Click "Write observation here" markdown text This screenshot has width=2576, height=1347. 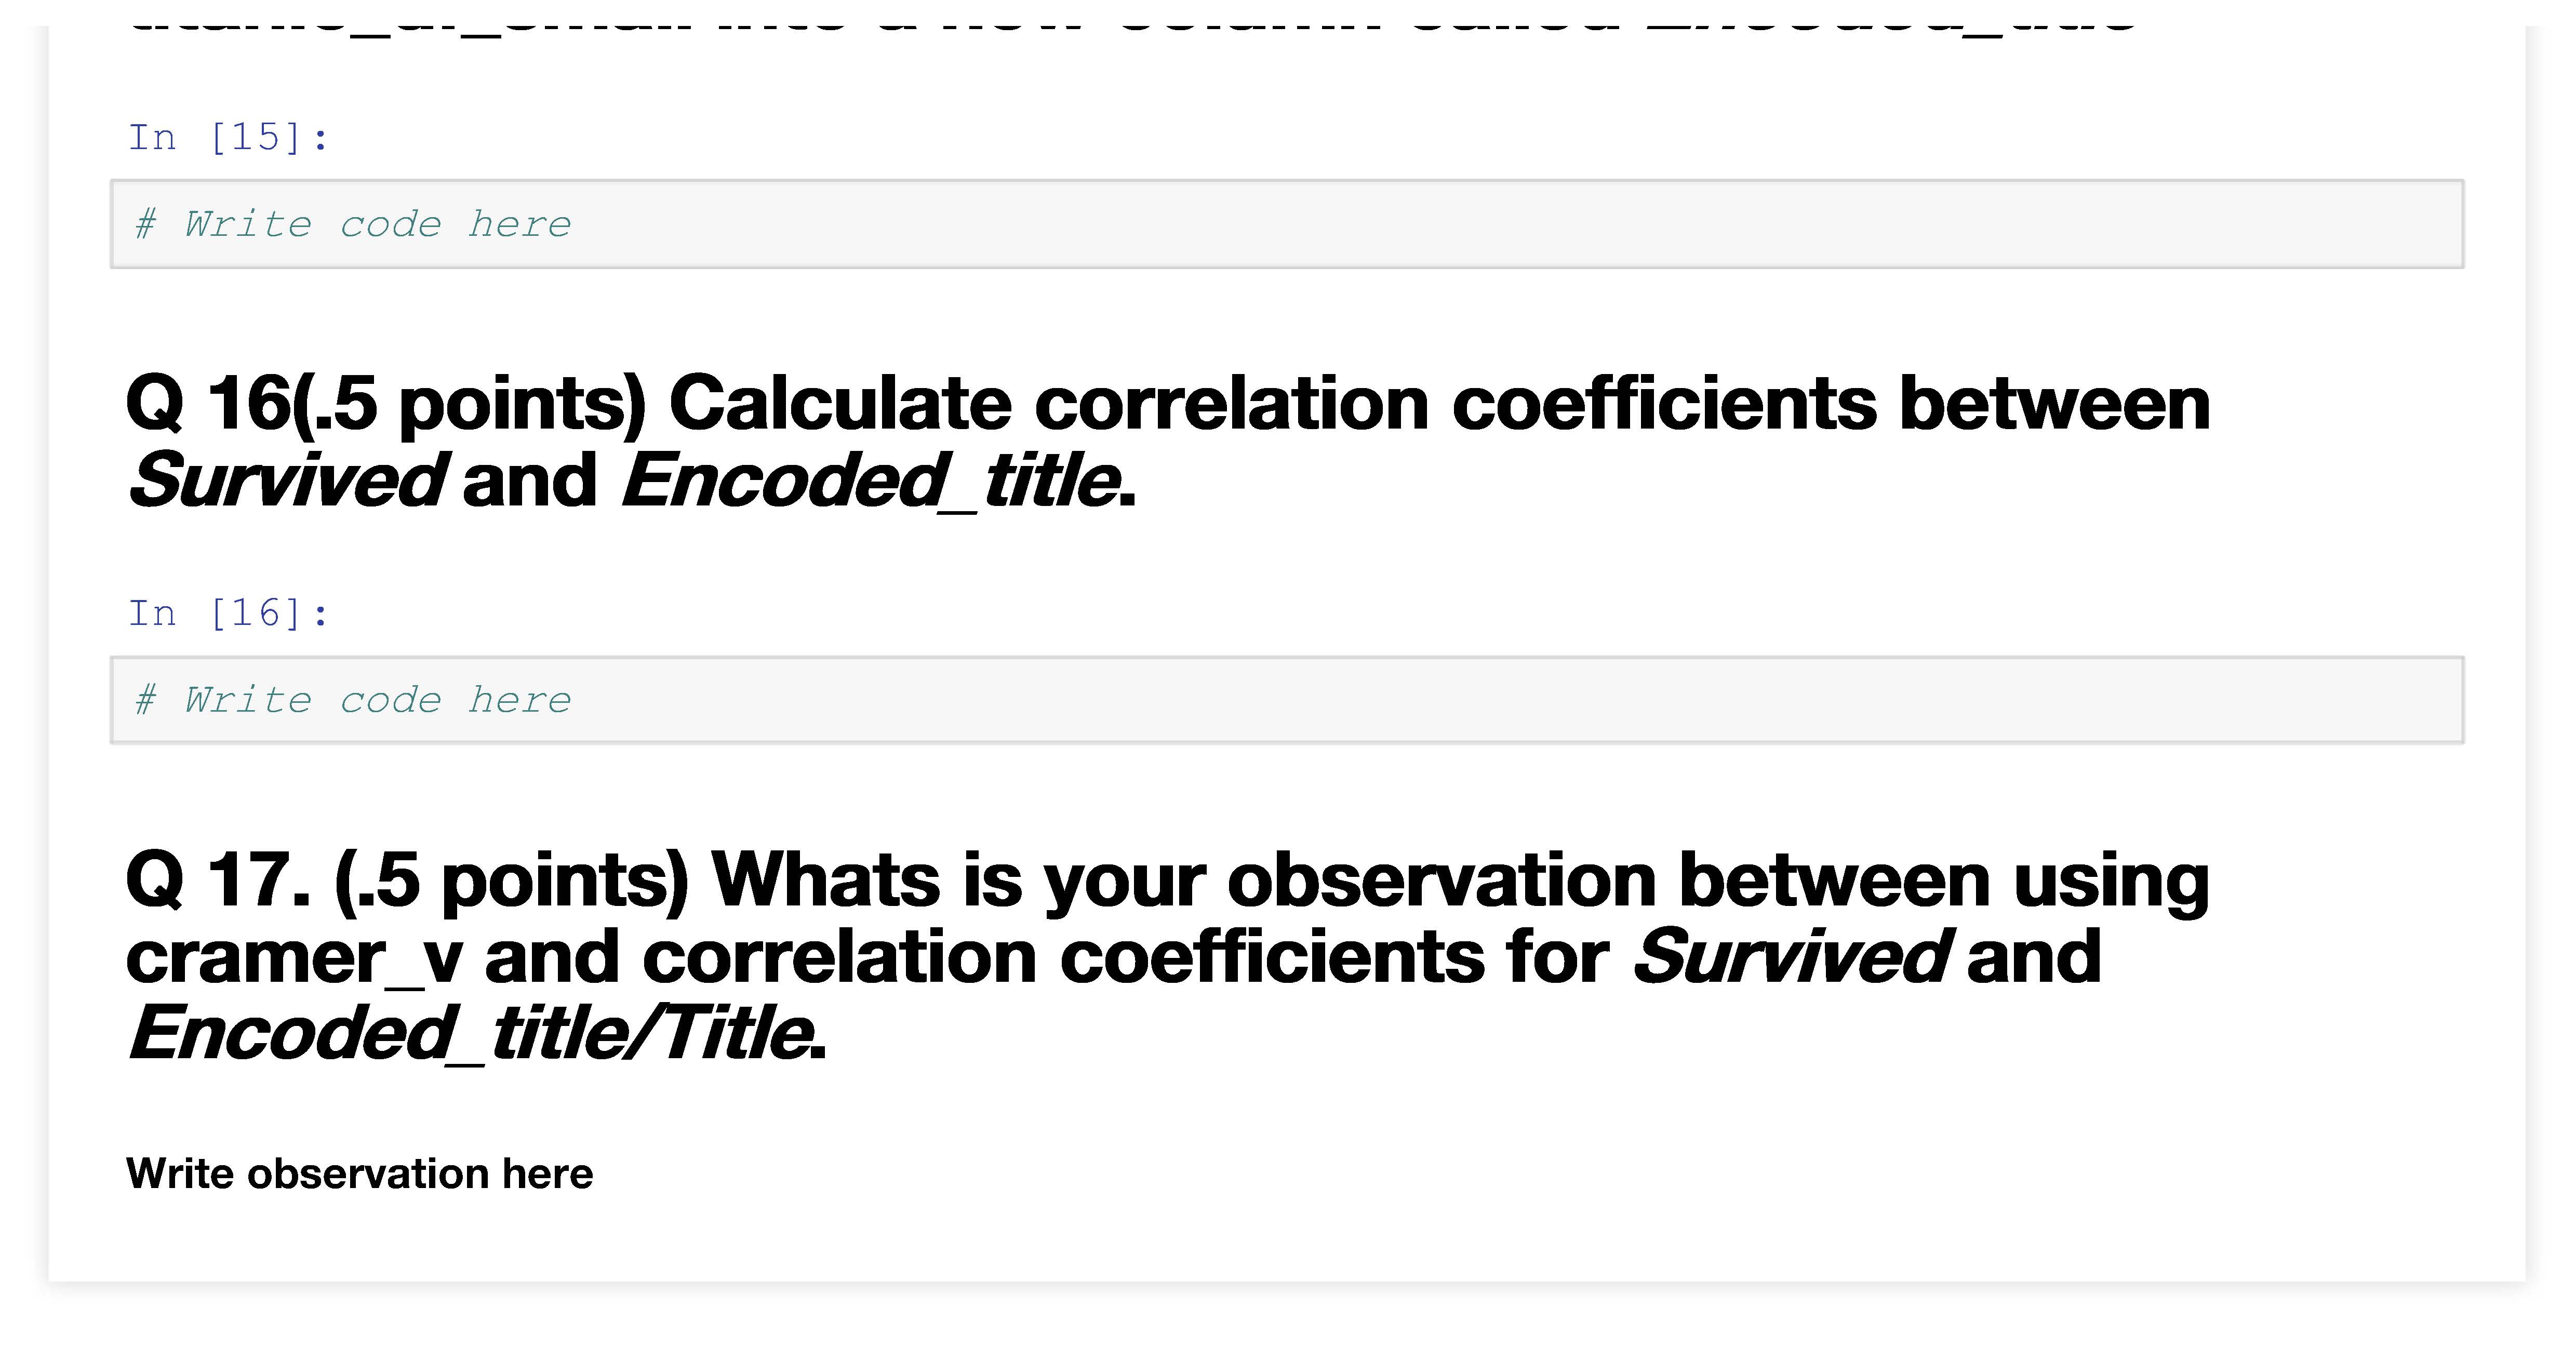pos(359,1174)
